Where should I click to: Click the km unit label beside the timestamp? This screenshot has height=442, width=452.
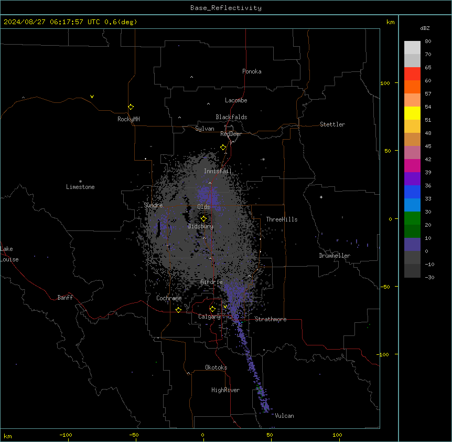click(x=391, y=22)
